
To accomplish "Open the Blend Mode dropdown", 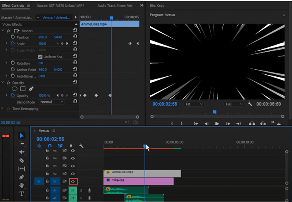I will (52, 102).
